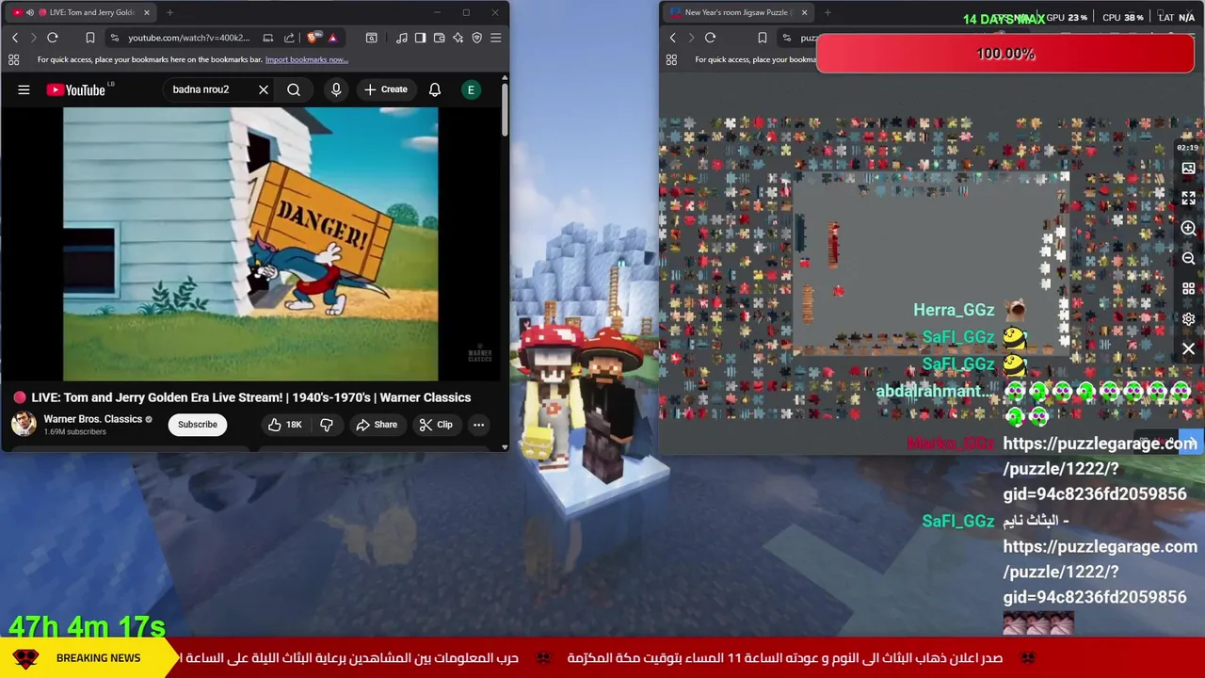Image resolution: width=1205 pixels, height=678 pixels.
Task: Click the YouTube search magnifier button
Action: (x=294, y=89)
